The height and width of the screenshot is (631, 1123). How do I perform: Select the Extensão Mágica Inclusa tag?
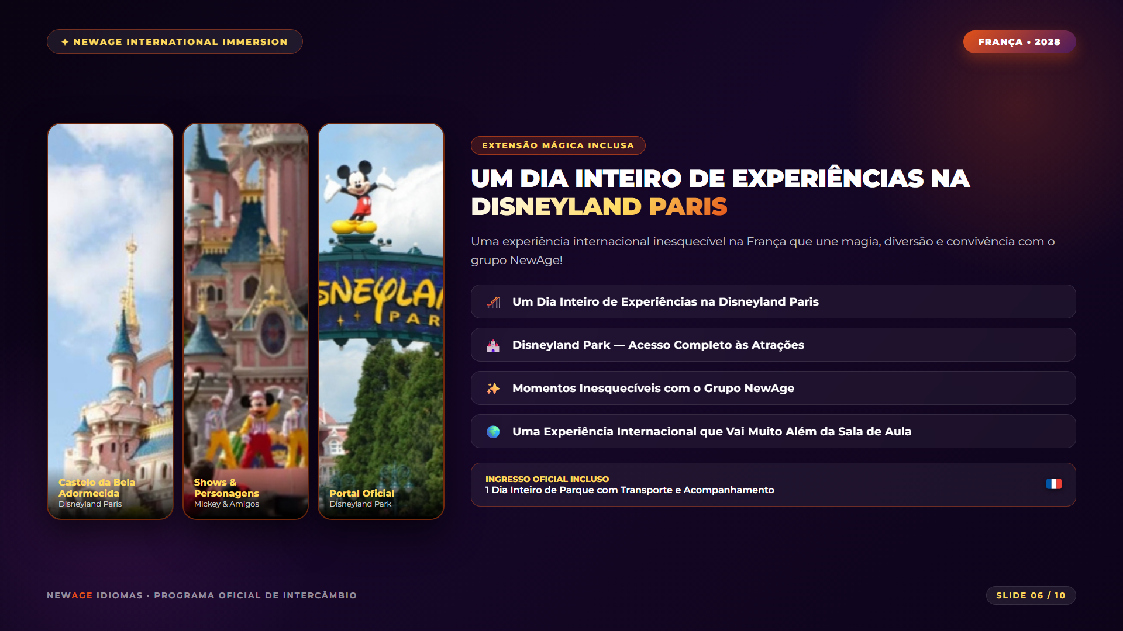(x=558, y=145)
